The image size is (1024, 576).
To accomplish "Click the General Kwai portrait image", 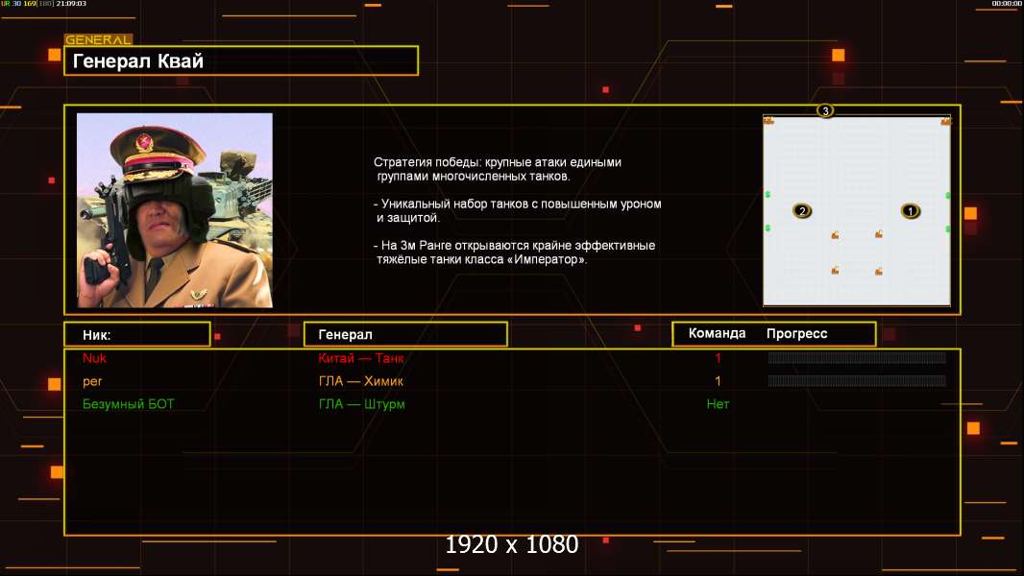I will click(175, 210).
